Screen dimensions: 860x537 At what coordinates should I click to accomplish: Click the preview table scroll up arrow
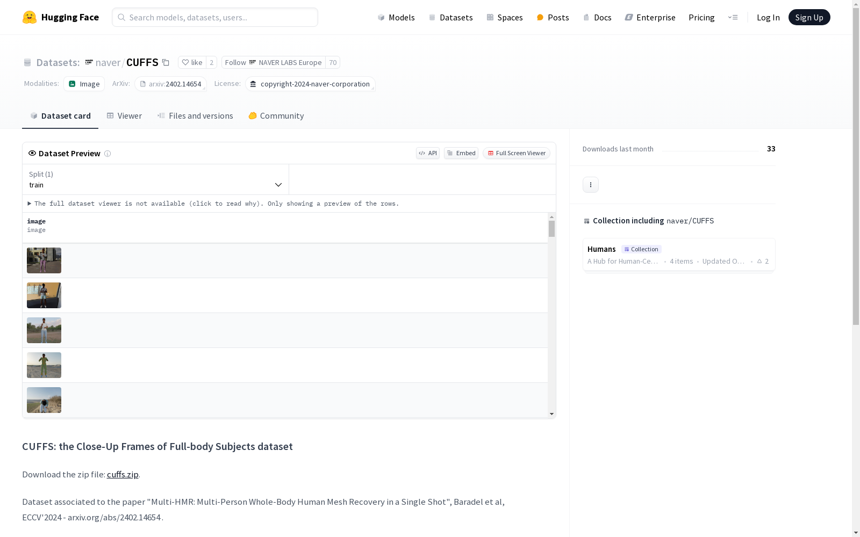point(551,217)
